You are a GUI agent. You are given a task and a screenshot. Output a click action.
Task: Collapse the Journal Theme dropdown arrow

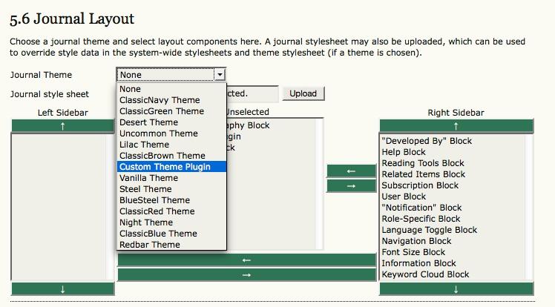[220, 75]
